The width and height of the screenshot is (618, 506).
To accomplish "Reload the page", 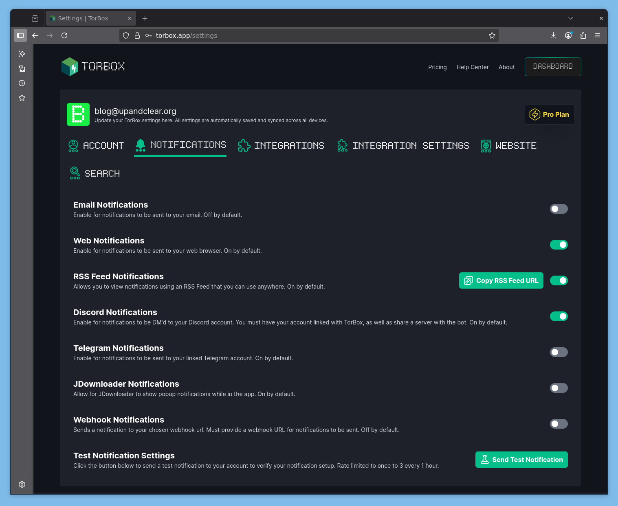I will (x=64, y=35).
